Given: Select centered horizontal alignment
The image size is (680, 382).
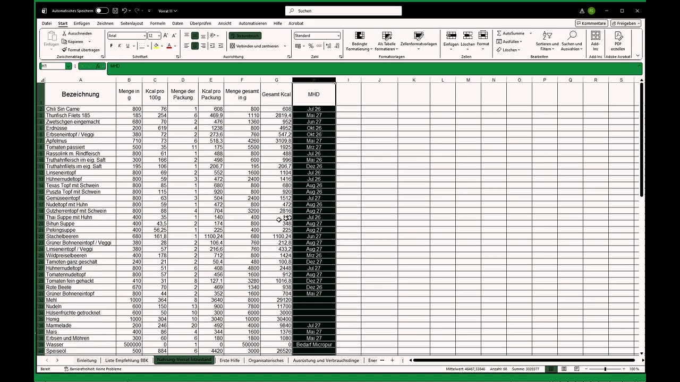Looking at the screenshot, I should pos(195,46).
